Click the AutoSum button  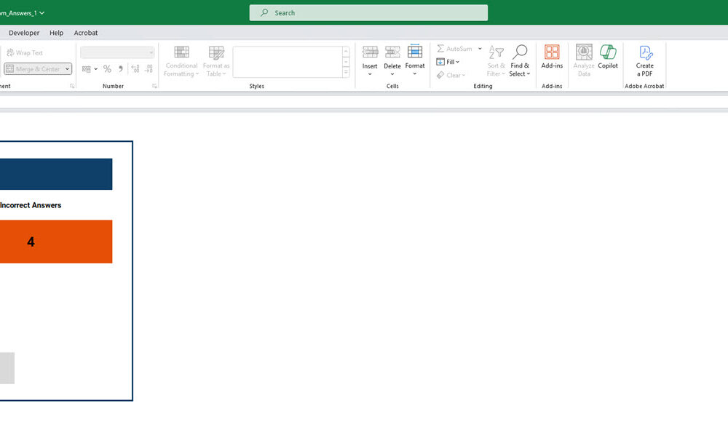click(454, 49)
